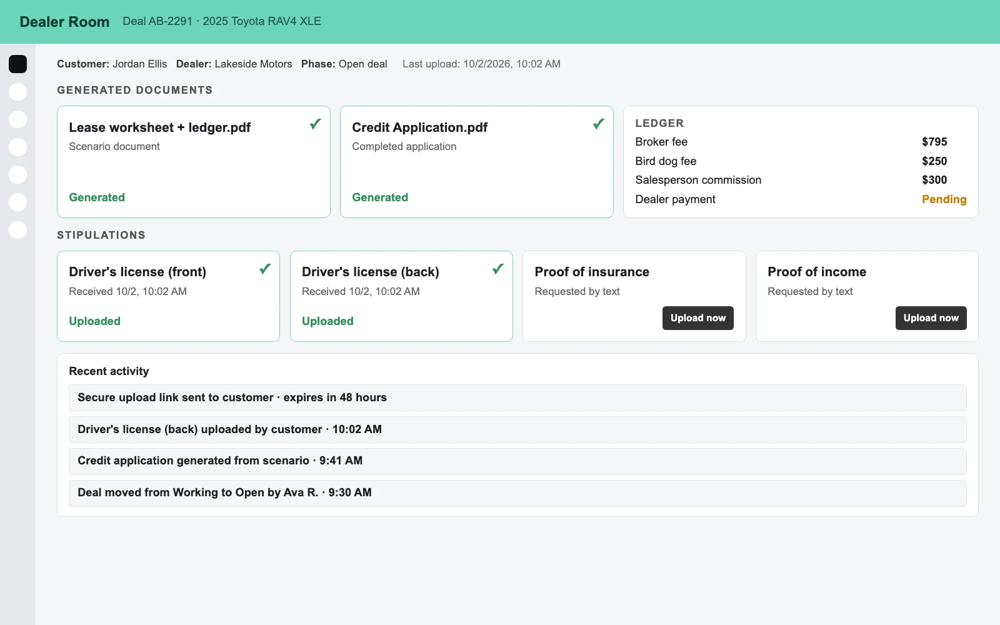The width and height of the screenshot is (1000, 625).
Task: Click the checkmark on Credit Application card
Action: [x=599, y=124]
